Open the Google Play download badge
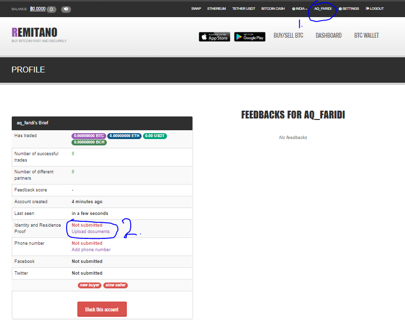The width and height of the screenshot is (405, 329). click(250, 37)
